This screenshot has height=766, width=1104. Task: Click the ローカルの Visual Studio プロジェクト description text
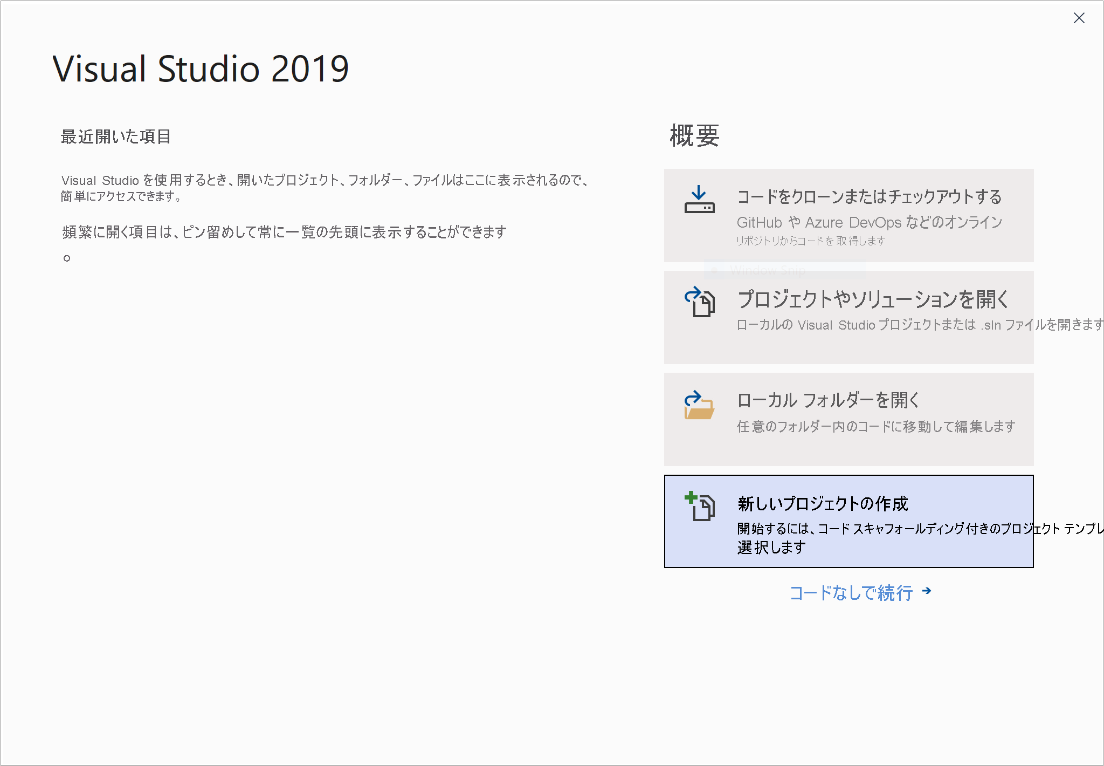pyautogui.click(x=920, y=324)
